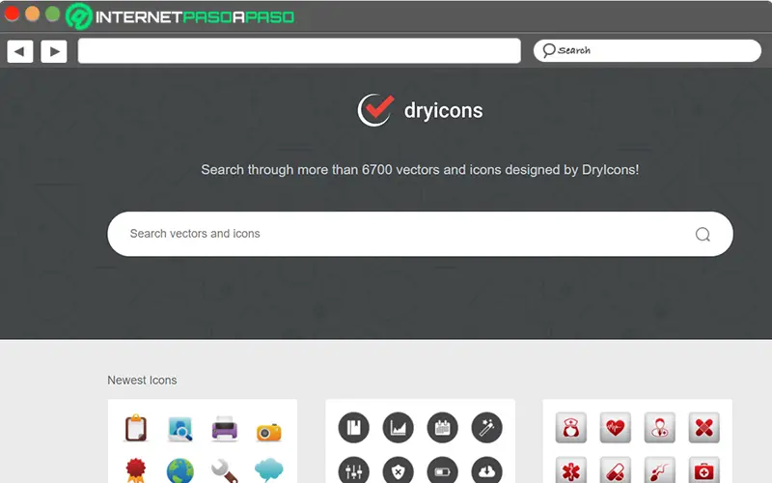Select the red award ribbon icon
772x483 pixels.
pos(136,470)
